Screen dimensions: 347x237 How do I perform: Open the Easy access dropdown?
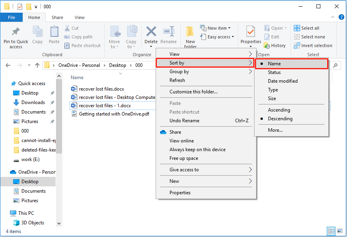pos(217,36)
